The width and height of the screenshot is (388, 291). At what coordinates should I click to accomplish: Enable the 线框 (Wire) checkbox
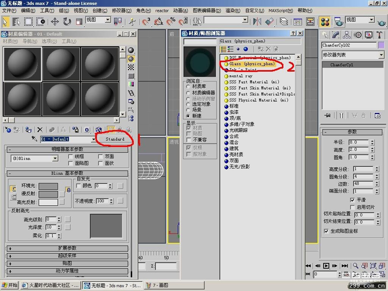pyautogui.click(x=70, y=156)
